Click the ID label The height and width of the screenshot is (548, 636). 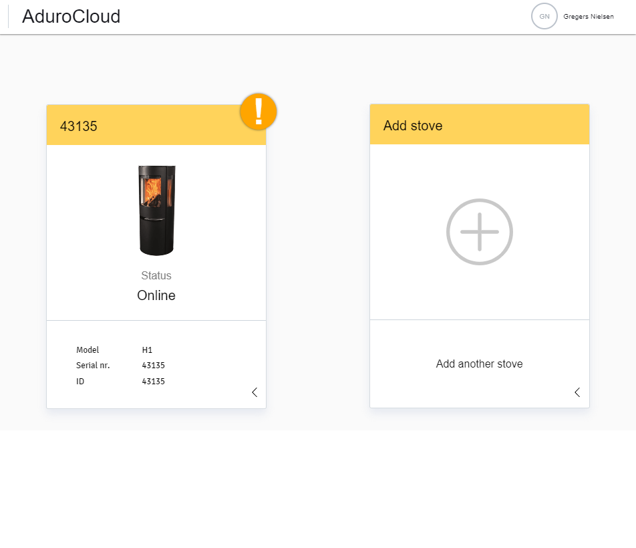tap(80, 382)
